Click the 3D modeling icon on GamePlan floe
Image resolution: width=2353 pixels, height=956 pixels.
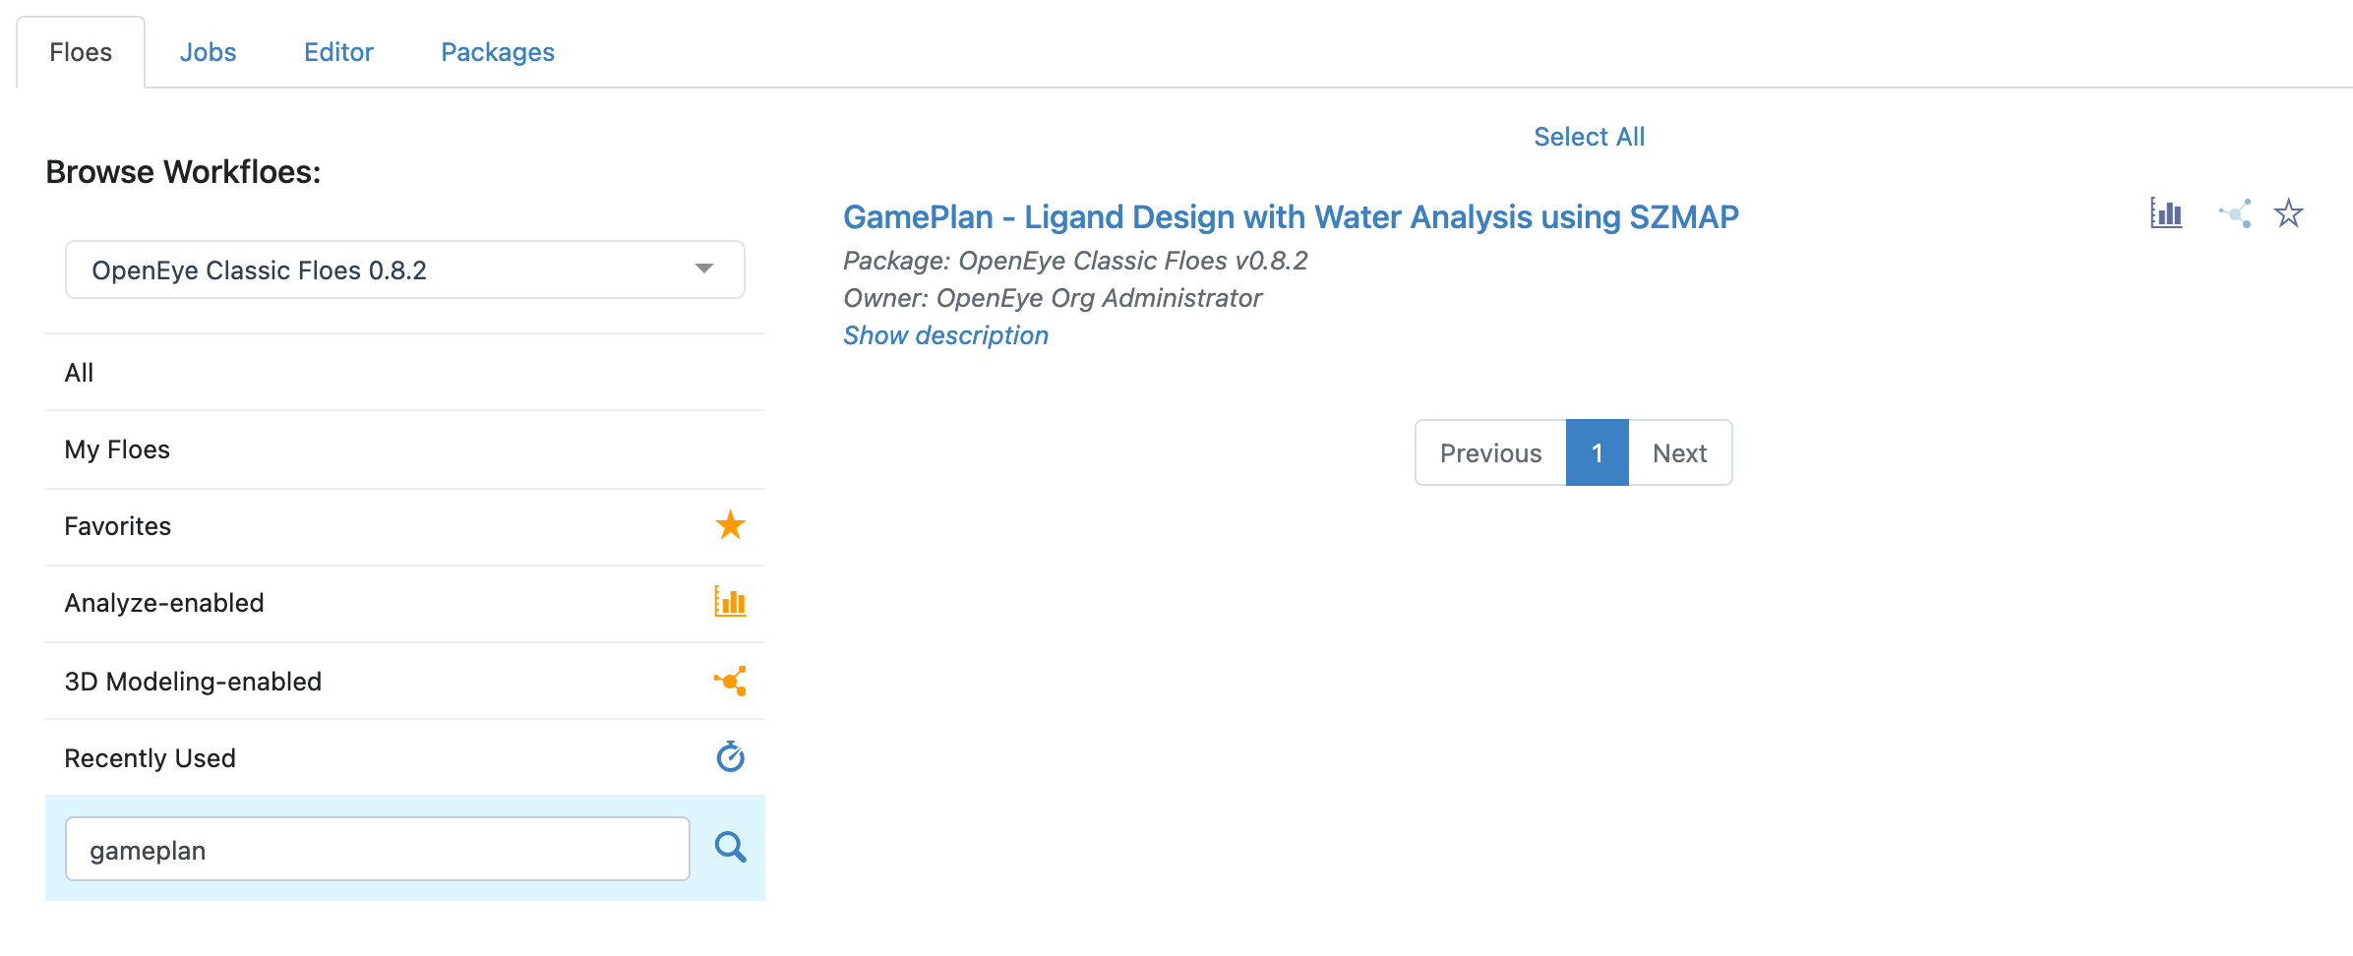tap(2235, 213)
